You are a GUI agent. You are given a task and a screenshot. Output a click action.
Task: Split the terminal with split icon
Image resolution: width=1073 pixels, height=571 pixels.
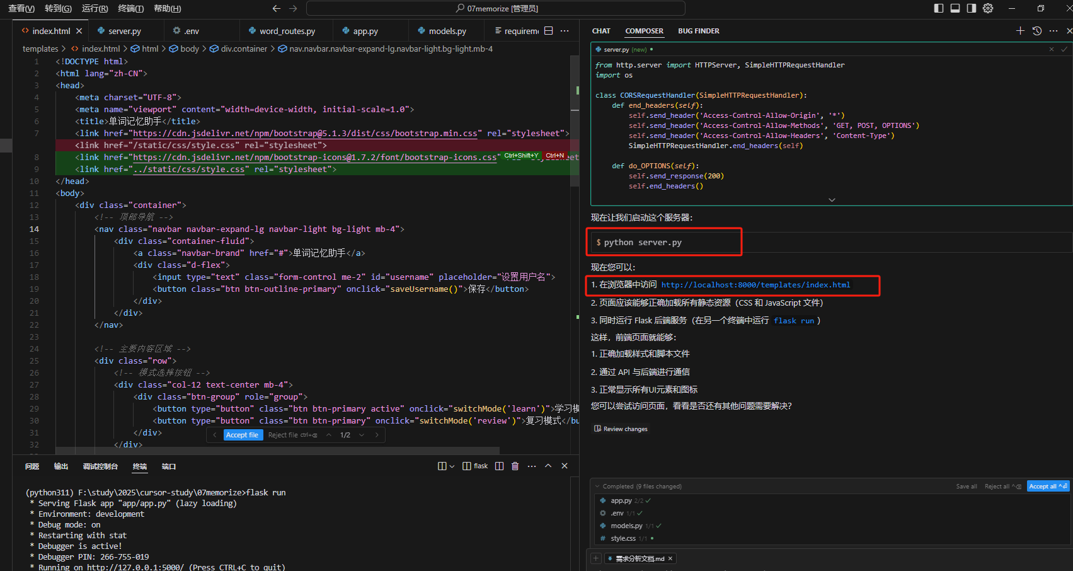click(499, 466)
